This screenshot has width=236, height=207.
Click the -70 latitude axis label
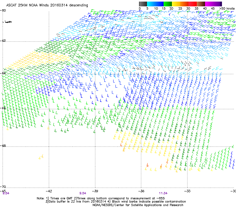coord(3,187)
